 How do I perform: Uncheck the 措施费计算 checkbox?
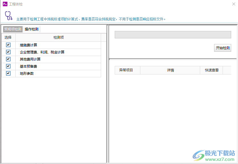point(8,45)
